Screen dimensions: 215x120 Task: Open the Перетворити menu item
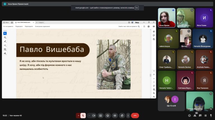point(29,26)
